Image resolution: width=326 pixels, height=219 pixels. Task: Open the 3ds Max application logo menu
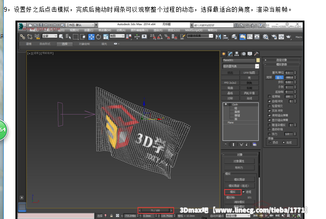pos(21,26)
